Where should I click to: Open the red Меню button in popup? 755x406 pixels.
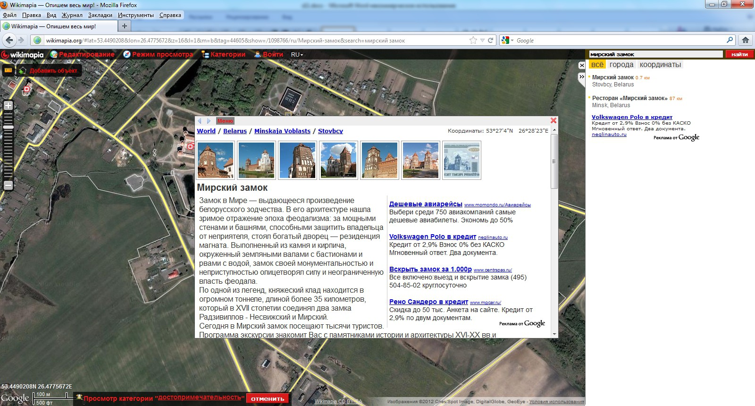[225, 121]
